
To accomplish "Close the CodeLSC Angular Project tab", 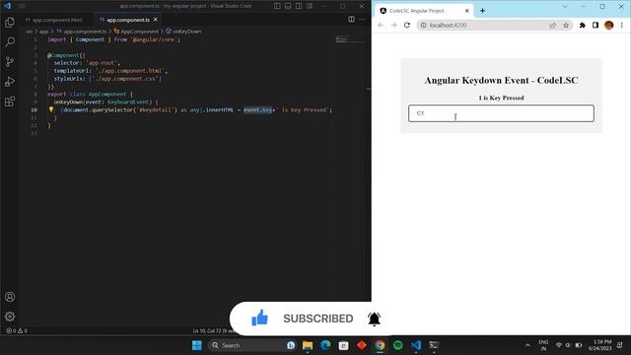I will 466,11.
